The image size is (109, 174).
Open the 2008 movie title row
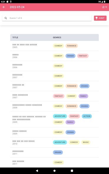coord(54,106)
